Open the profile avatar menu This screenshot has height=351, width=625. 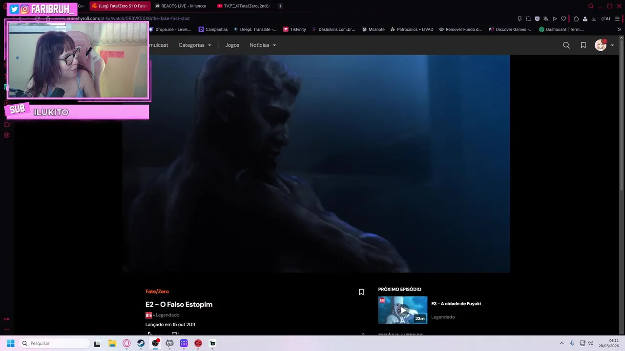tap(604, 45)
